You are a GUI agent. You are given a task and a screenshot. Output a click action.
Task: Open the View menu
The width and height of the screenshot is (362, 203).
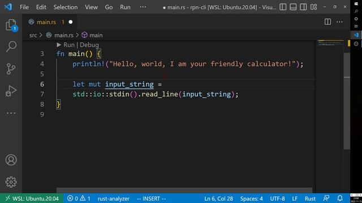click(x=91, y=7)
